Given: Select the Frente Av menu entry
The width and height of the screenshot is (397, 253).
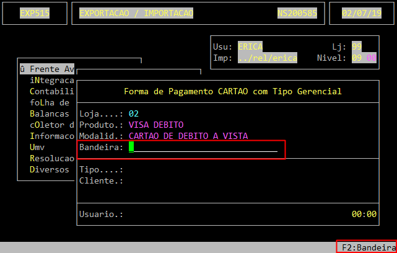Looking at the screenshot, I should pyautogui.click(x=48, y=69).
